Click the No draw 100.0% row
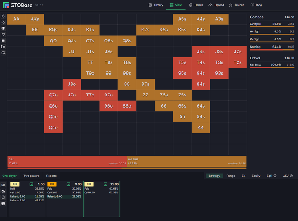The height and width of the screenshot is (221, 298). tap(272, 65)
